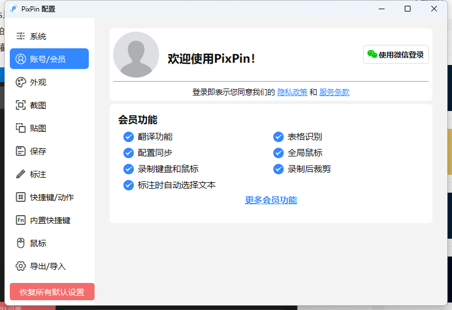Open Save settings floppy disk icon
Viewport: 452px width, 310px height.
(21, 151)
